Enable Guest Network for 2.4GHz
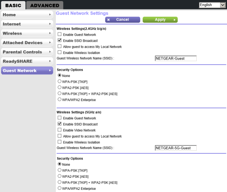Screen dimensions: 227x192 (59, 34)
